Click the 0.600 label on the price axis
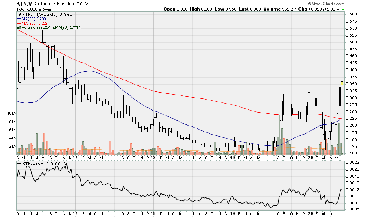Image resolution: width=366 pixels, height=217 pixels. [351, 14]
